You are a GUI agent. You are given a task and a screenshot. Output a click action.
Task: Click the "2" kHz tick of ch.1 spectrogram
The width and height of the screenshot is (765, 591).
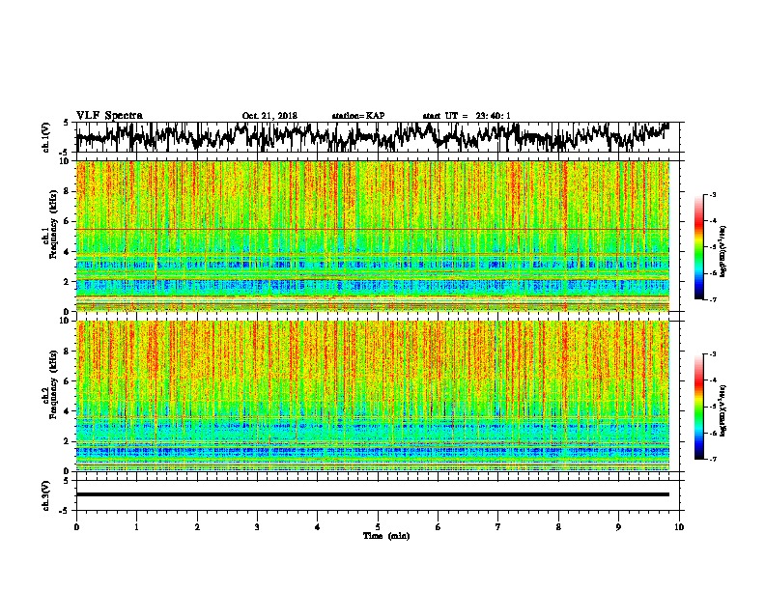[68, 281]
